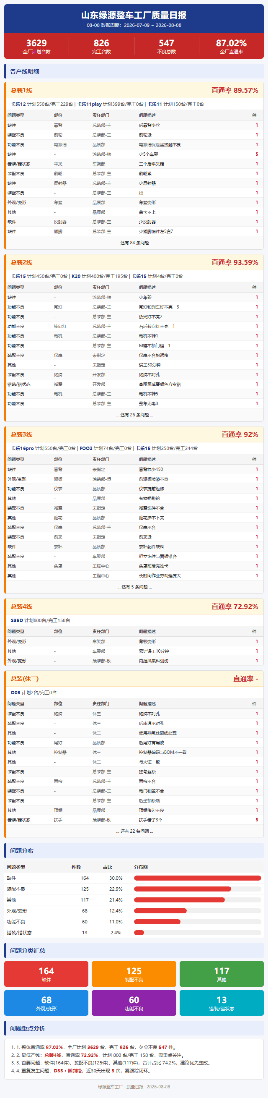Select row 整车无电3
Screen dimensions: 268x1098
(x=134, y=403)
